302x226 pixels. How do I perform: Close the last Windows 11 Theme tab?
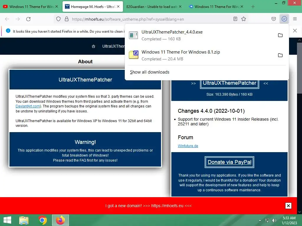point(242,6)
